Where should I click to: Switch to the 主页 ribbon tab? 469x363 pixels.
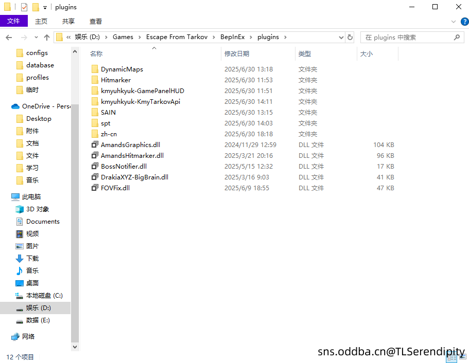(x=41, y=21)
